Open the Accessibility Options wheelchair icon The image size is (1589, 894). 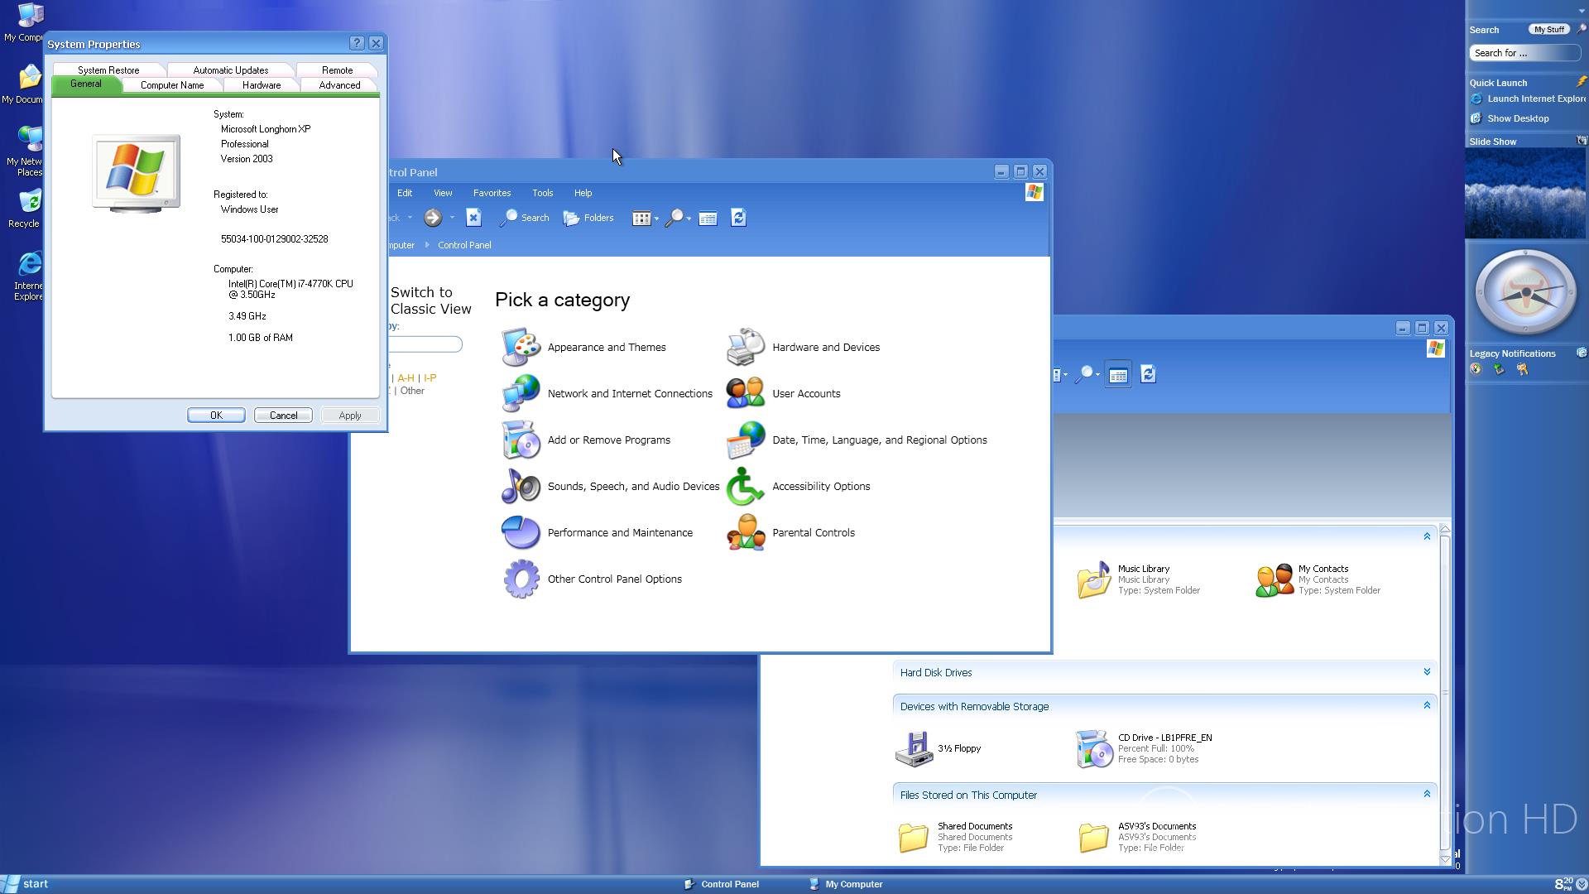(x=745, y=487)
